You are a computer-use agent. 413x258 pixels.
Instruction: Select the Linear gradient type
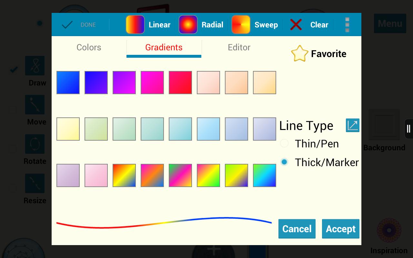[148, 25]
